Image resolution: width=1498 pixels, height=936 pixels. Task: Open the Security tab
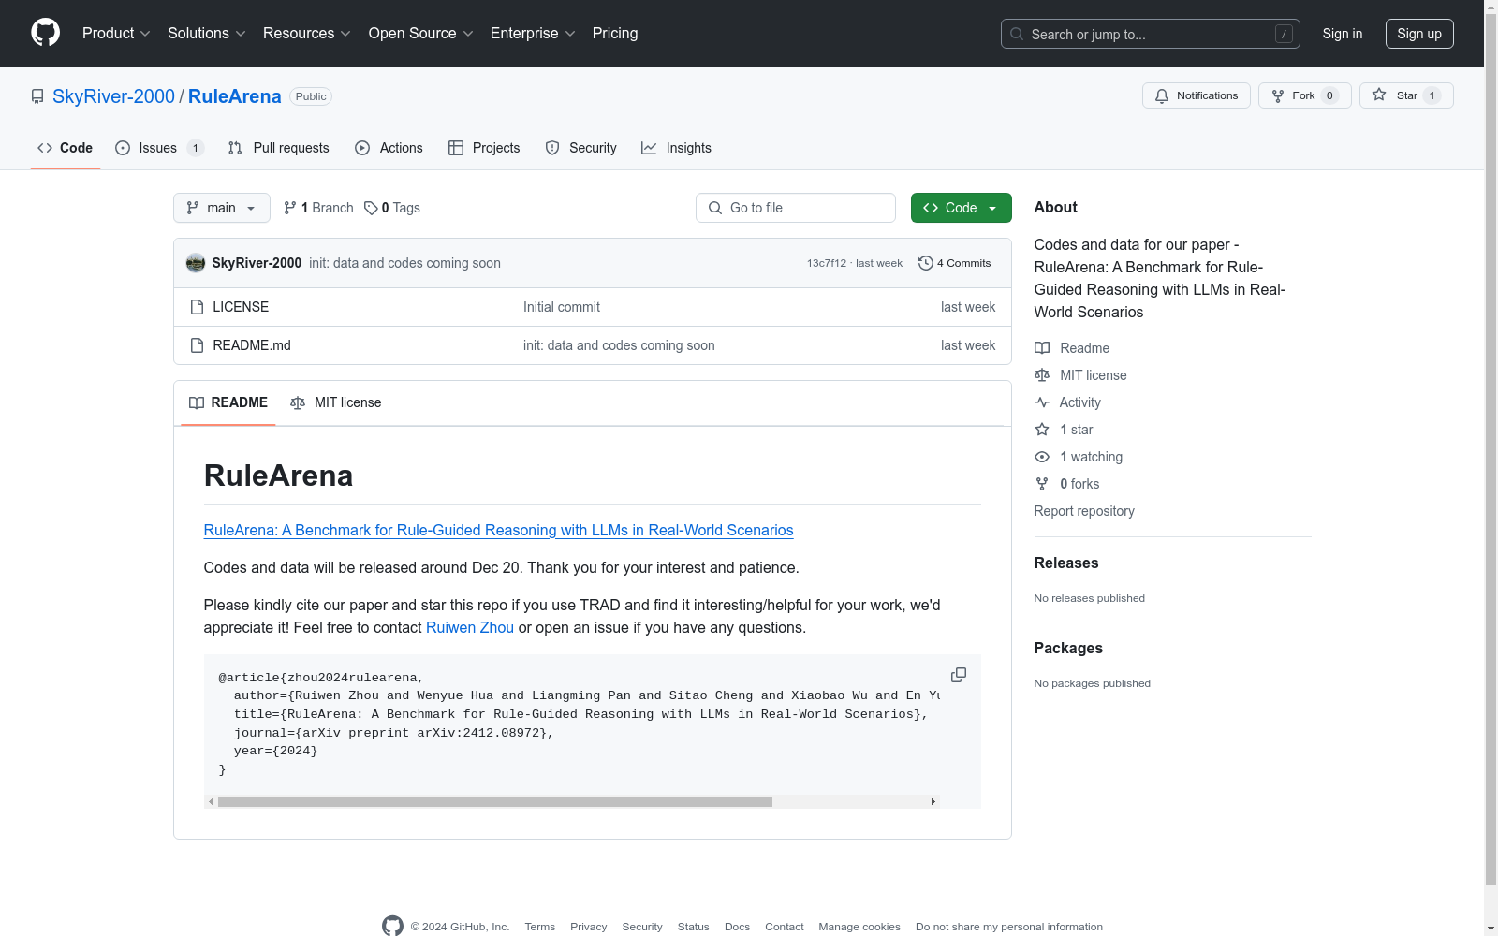click(x=580, y=148)
